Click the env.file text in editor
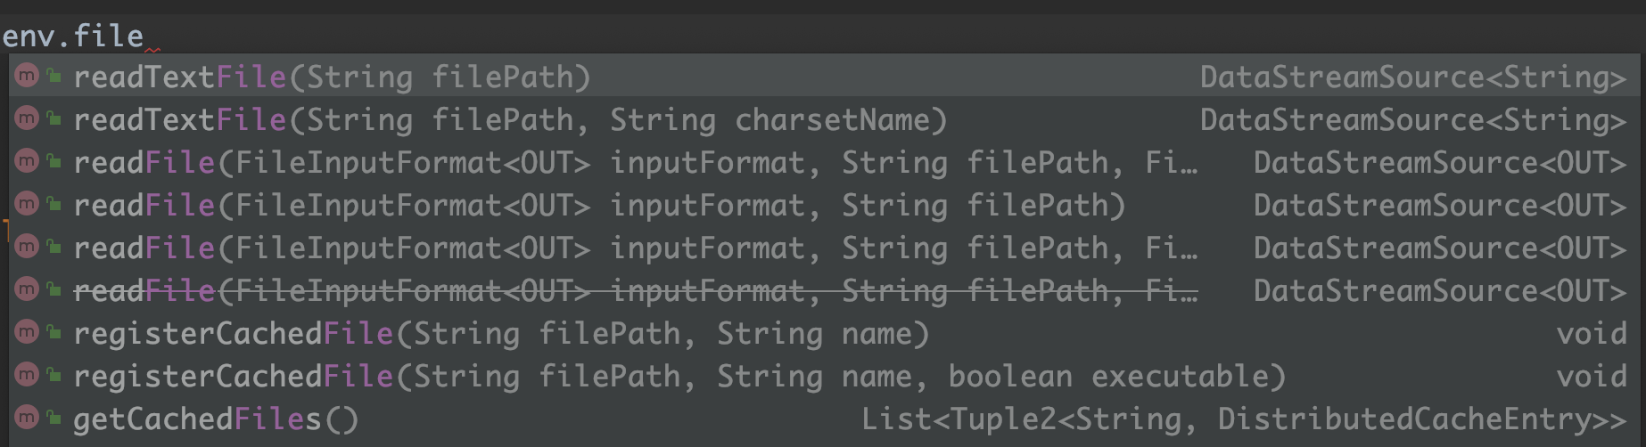This screenshot has width=1646, height=447. coord(73,36)
